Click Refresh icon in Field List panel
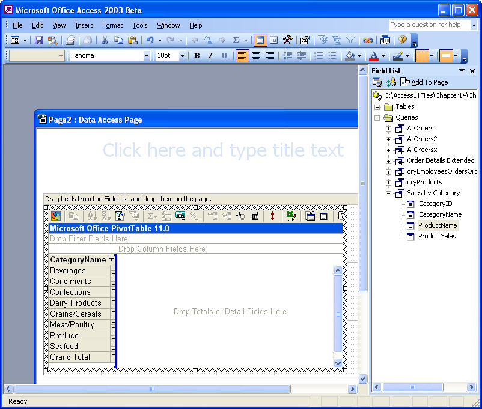The image size is (482, 409). (x=391, y=82)
